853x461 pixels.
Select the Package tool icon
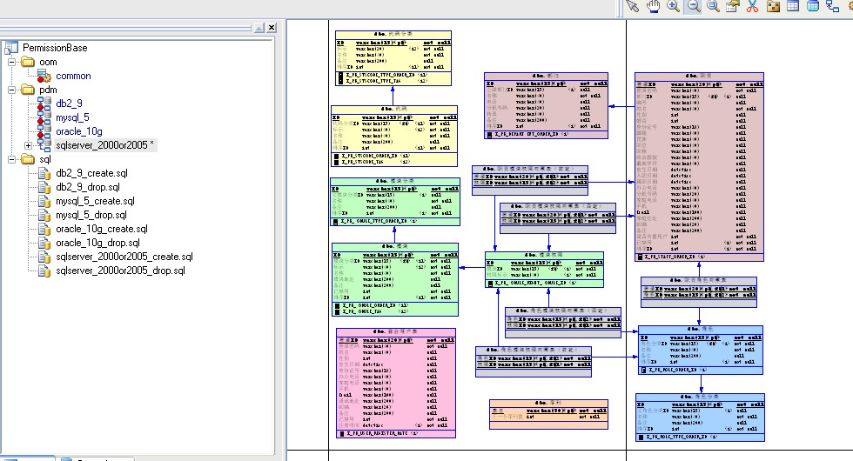tap(773, 6)
